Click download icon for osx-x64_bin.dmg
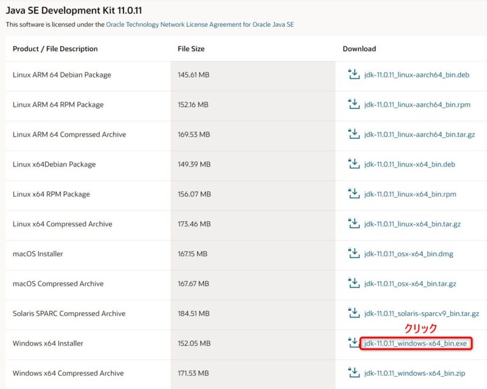Screen dimensions: 487x389 [354, 254]
